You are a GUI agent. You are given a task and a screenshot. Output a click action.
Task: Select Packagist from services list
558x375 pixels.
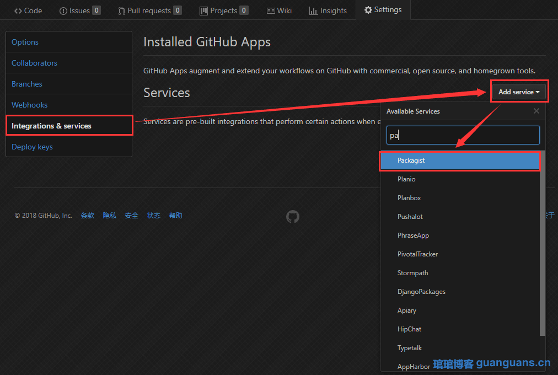click(460, 160)
